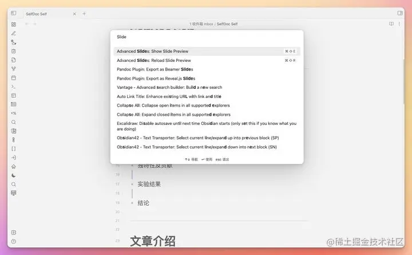412x255 pixels.
Task: Click the magnifier icon below the <% icon
Action: coord(14,122)
